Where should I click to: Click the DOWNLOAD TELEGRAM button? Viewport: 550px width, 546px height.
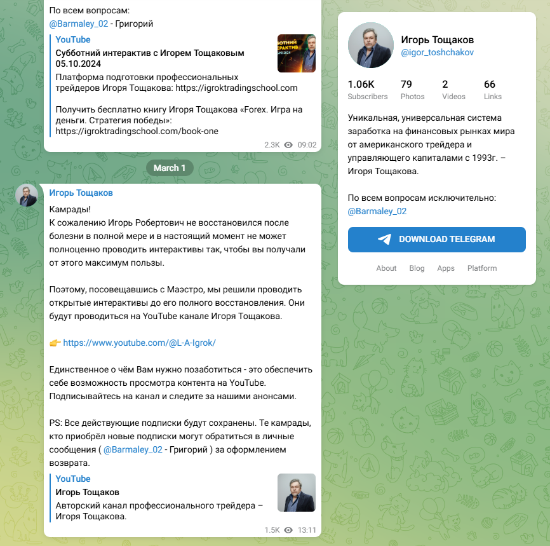click(x=437, y=240)
